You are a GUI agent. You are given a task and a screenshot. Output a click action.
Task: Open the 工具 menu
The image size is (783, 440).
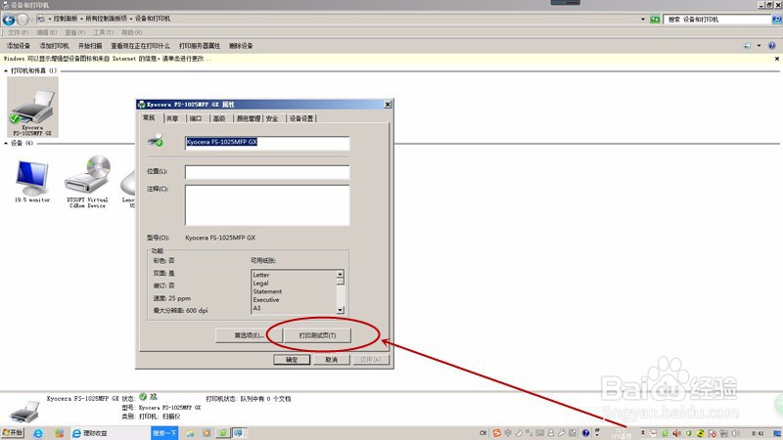(x=104, y=32)
